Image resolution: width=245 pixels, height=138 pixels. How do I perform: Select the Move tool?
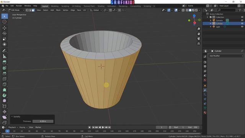(5, 28)
